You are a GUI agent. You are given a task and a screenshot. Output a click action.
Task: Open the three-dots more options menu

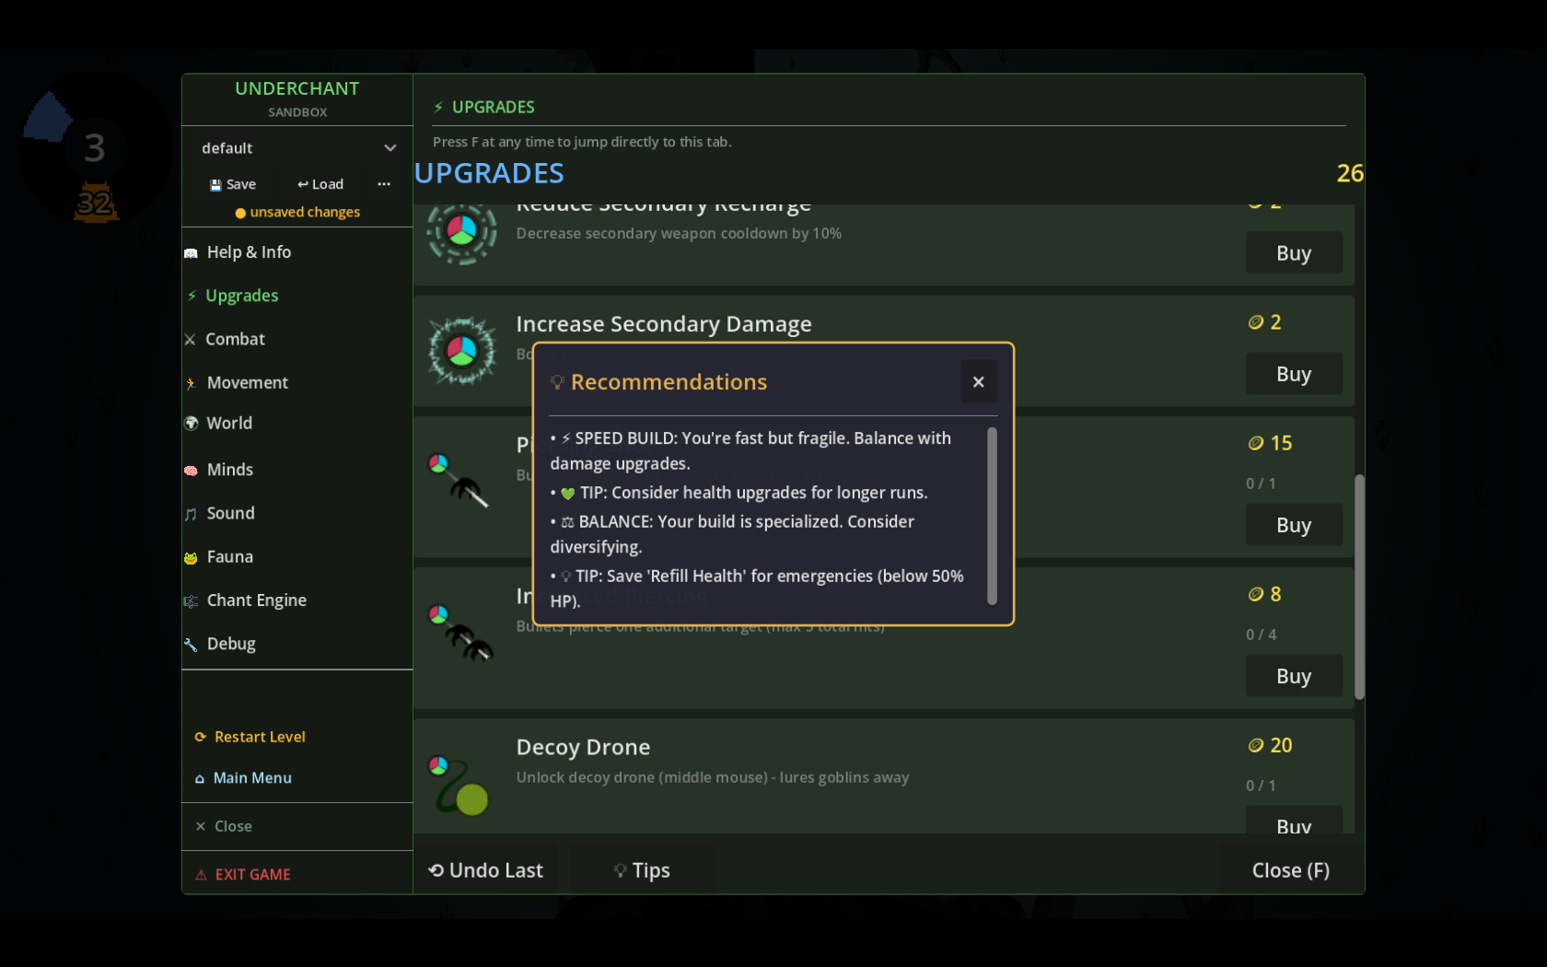pos(384,184)
